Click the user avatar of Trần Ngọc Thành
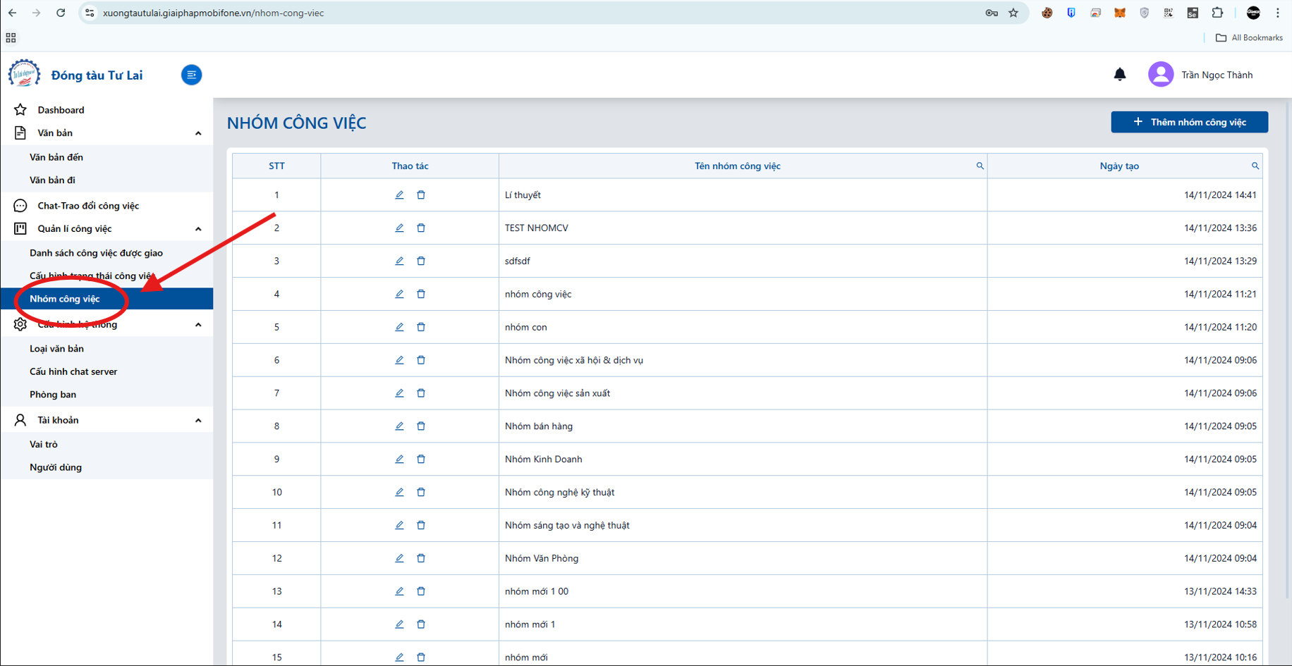 pyautogui.click(x=1161, y=75)
